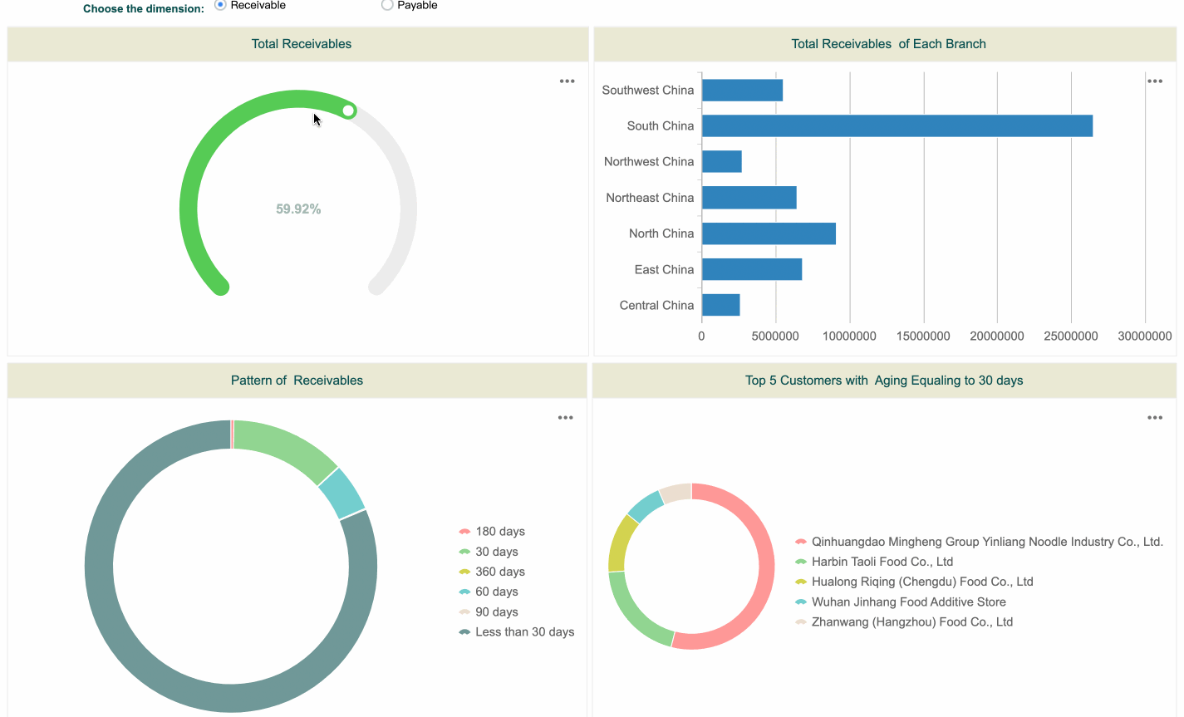The image size is (1184, 717).
Task: Click the South China bar
Action: (897, 126)
